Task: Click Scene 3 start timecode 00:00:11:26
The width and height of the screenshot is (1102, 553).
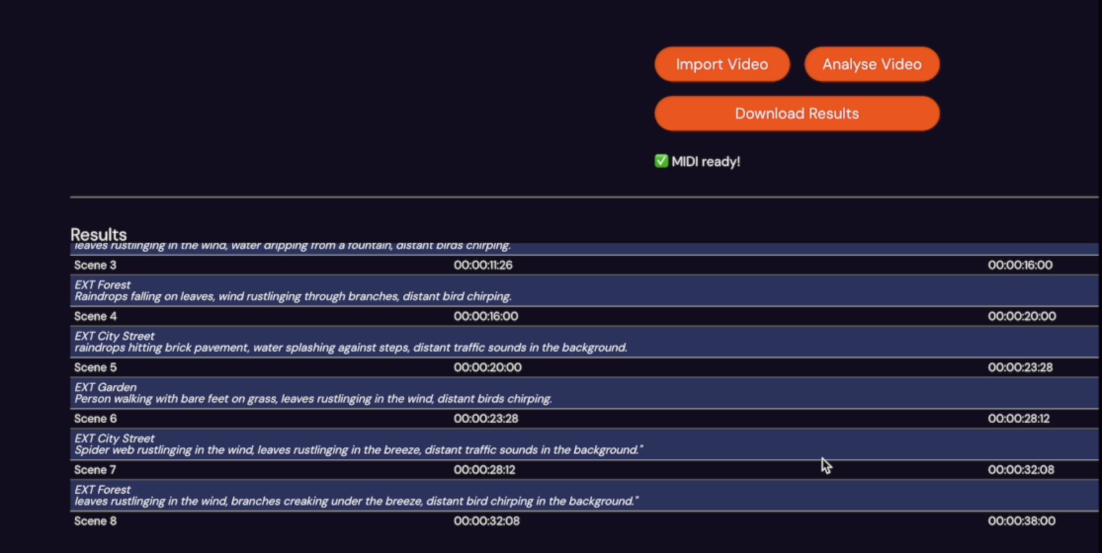Action: coord(483,265)
